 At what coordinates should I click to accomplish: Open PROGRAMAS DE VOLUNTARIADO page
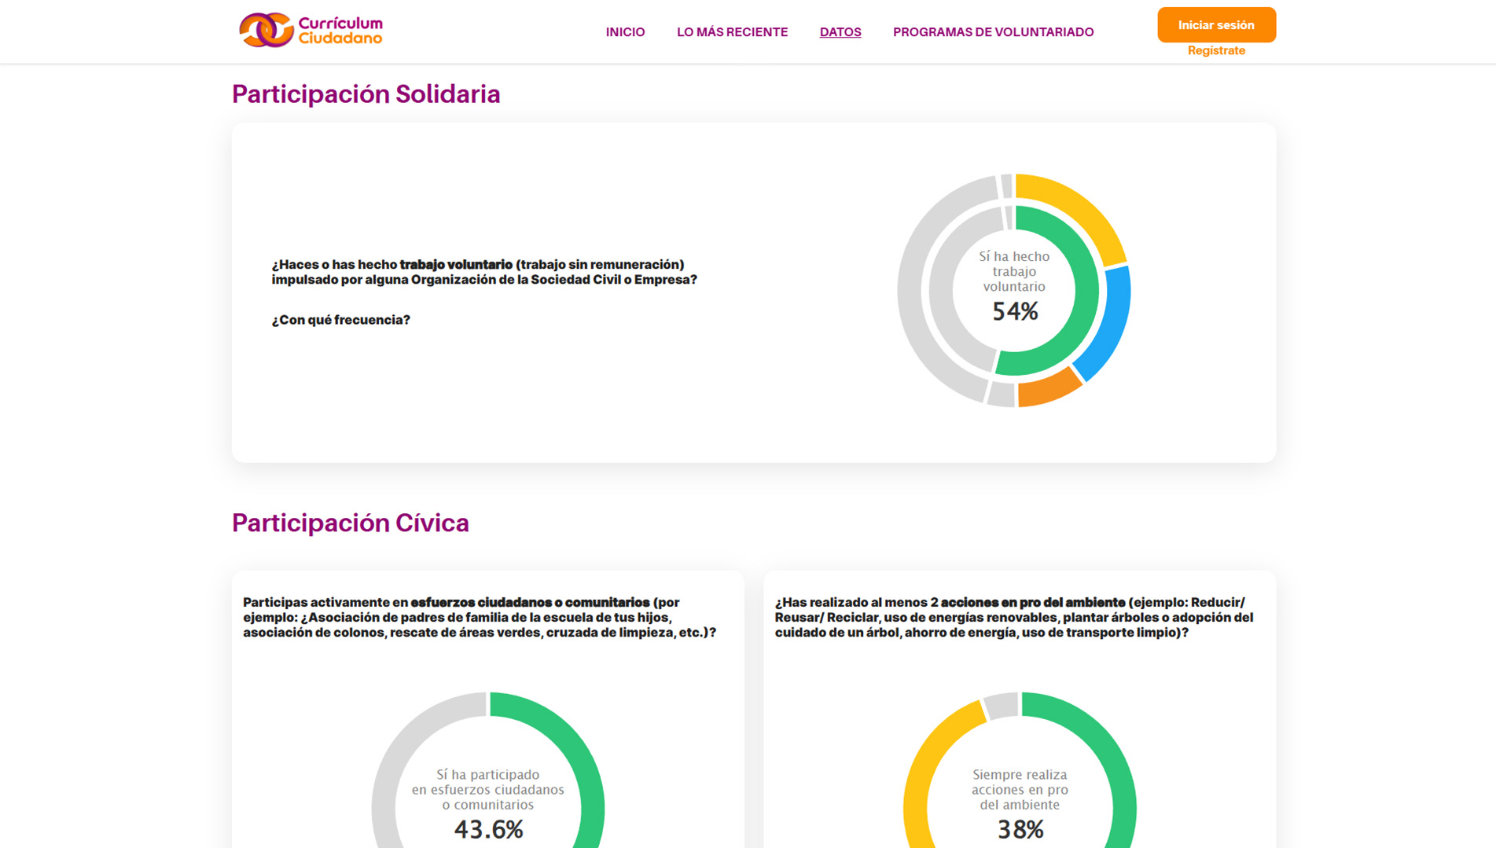pos(993,32)
